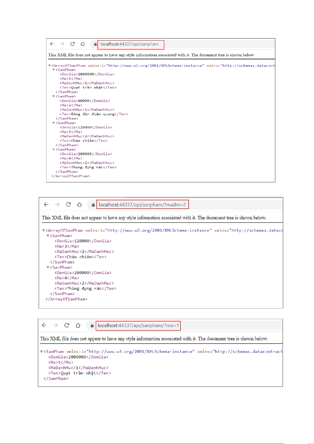Click home icon beside api/sanpham address
Image resolution: width=314 pixels, height=444 pixels.
pos(83,44)
